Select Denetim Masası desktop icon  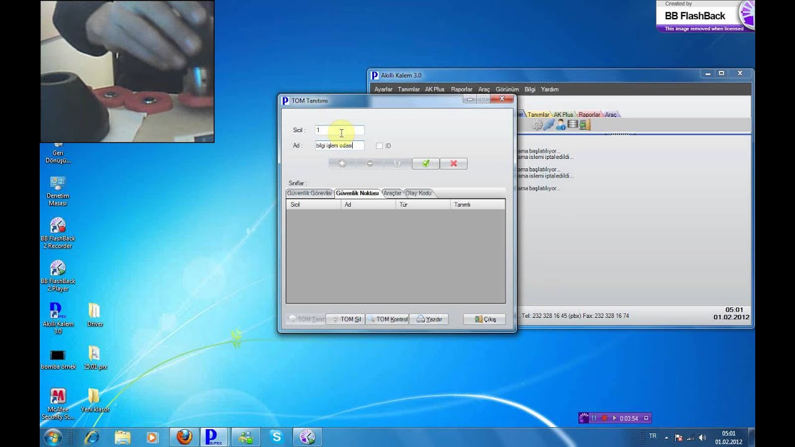click(58, 190)
